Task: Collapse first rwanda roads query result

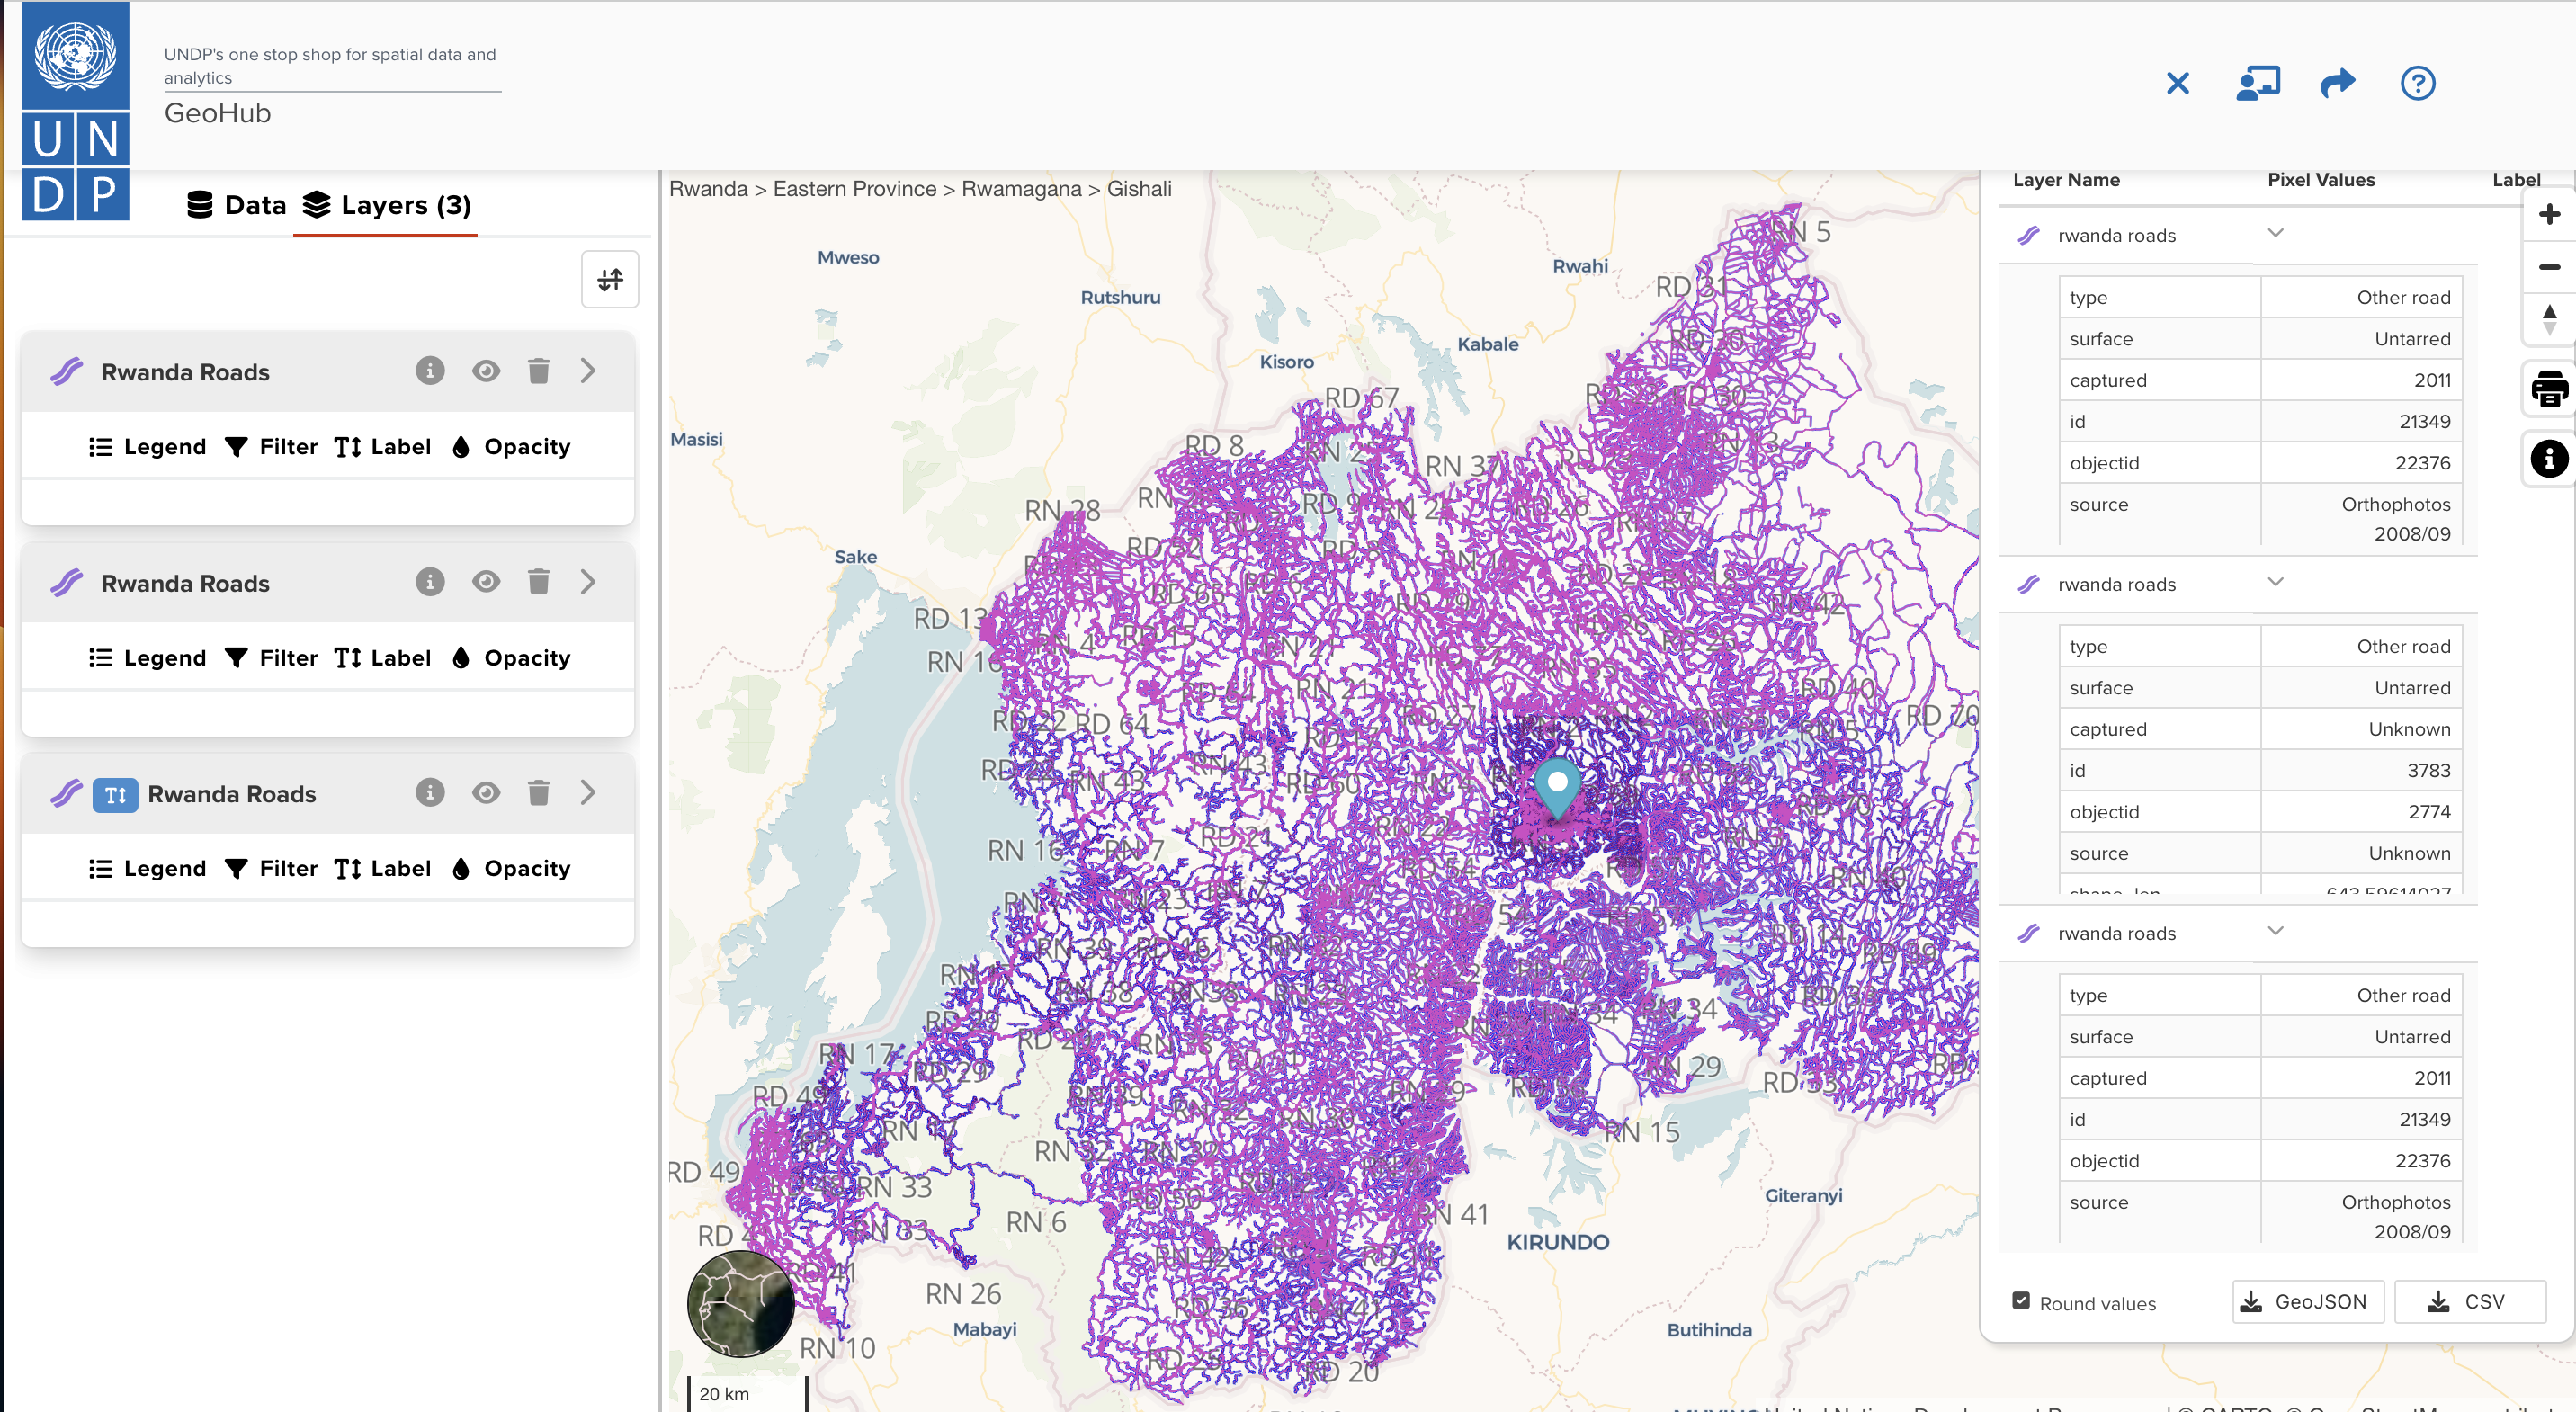Action: [2275, 233]
